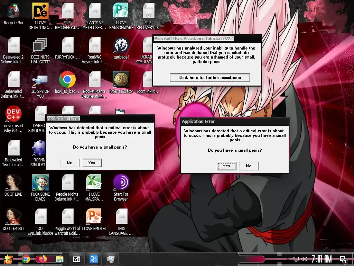Select the Bejeweled Twist file icon
Screen dimensions: 354x266
[13, 148]
